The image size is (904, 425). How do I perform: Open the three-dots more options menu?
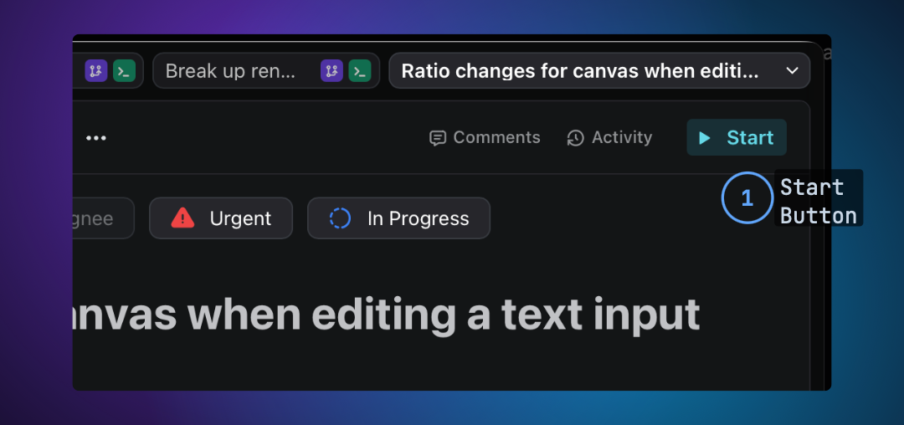tap(95, 138)
